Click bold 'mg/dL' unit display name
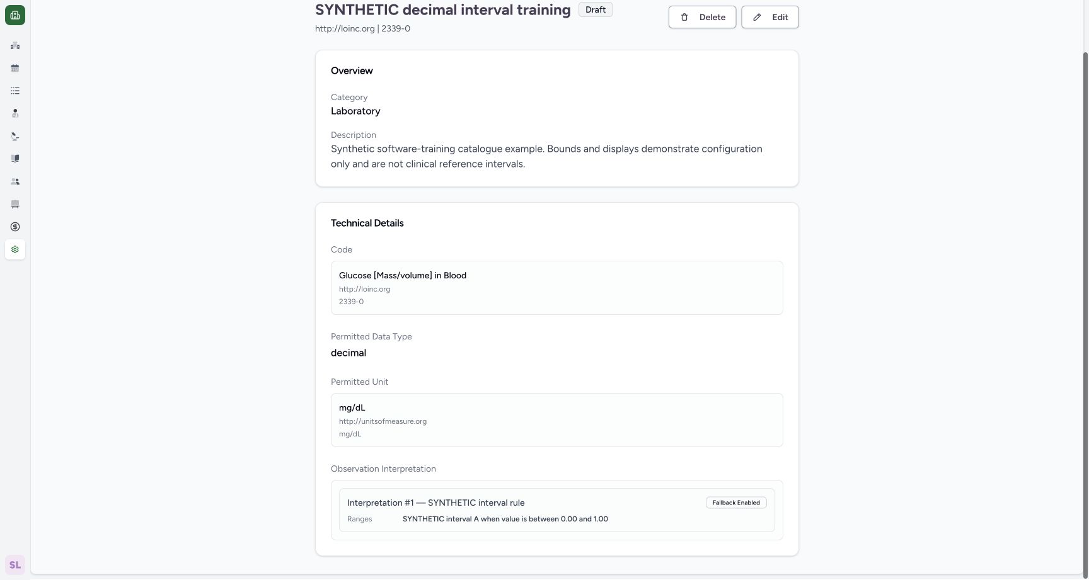The image size is (1089, 580). [x=352, y=407]
